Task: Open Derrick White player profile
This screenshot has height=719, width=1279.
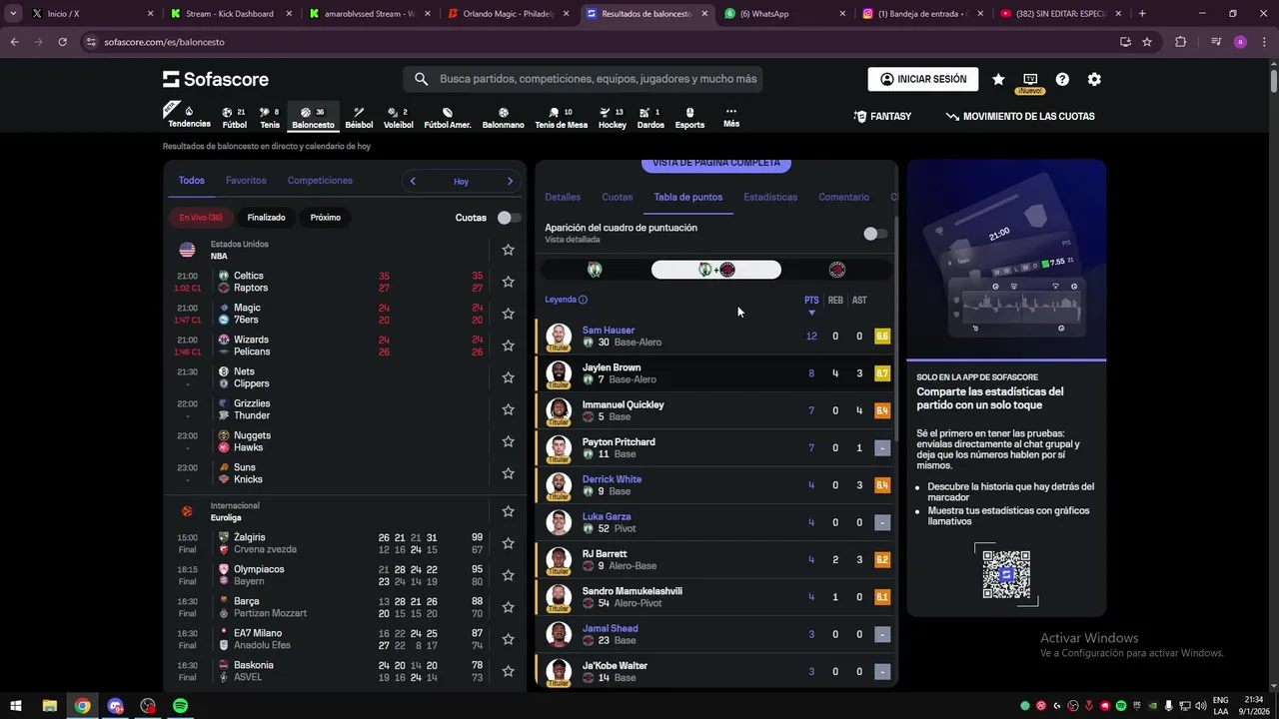Action: (612, 479)
